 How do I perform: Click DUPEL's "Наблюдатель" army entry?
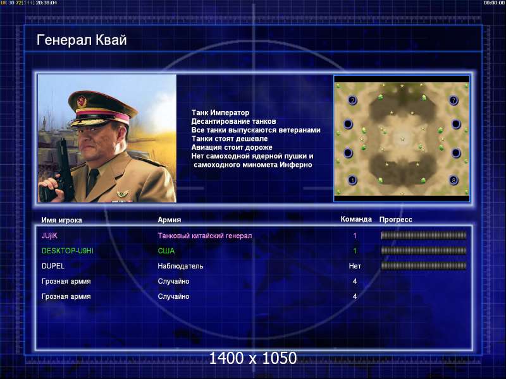pos(180,266)
